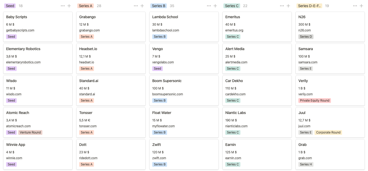Select the 190 M $ amount on Niantic Labs
The image size is (368, 171).
pyautogui.click(x=232, y=120)
